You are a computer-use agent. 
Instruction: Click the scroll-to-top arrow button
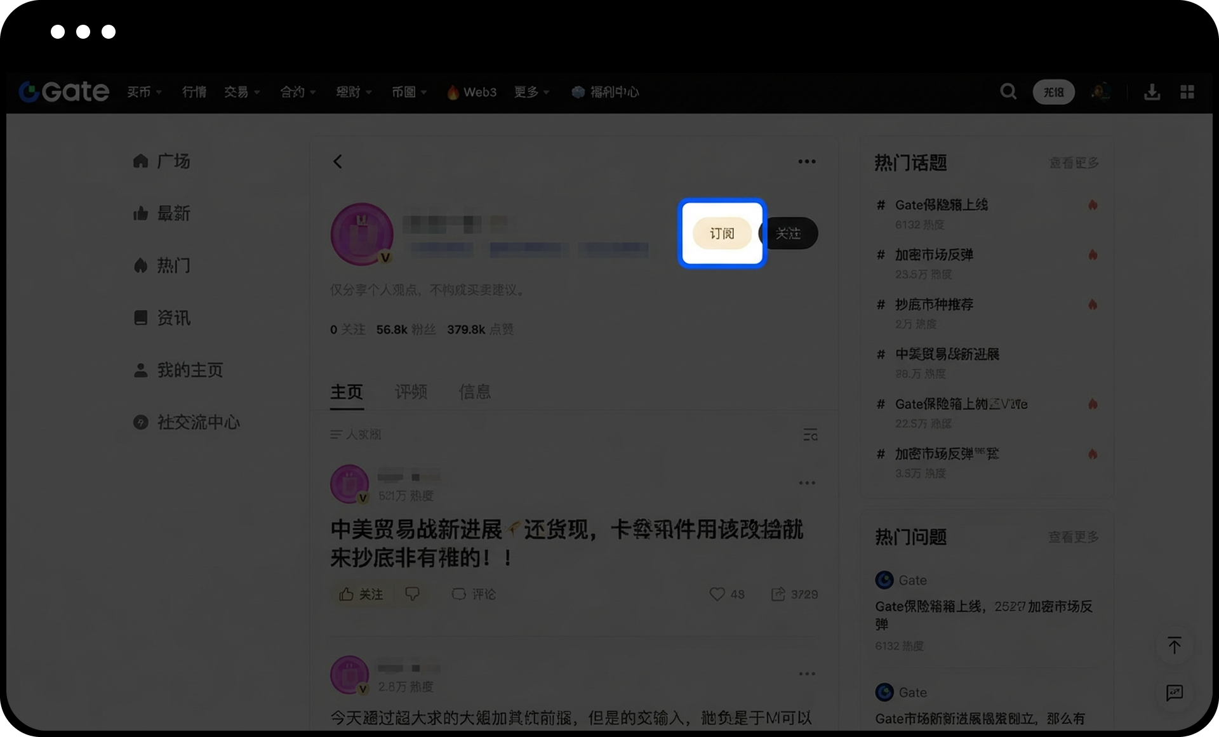(1175, 646)
